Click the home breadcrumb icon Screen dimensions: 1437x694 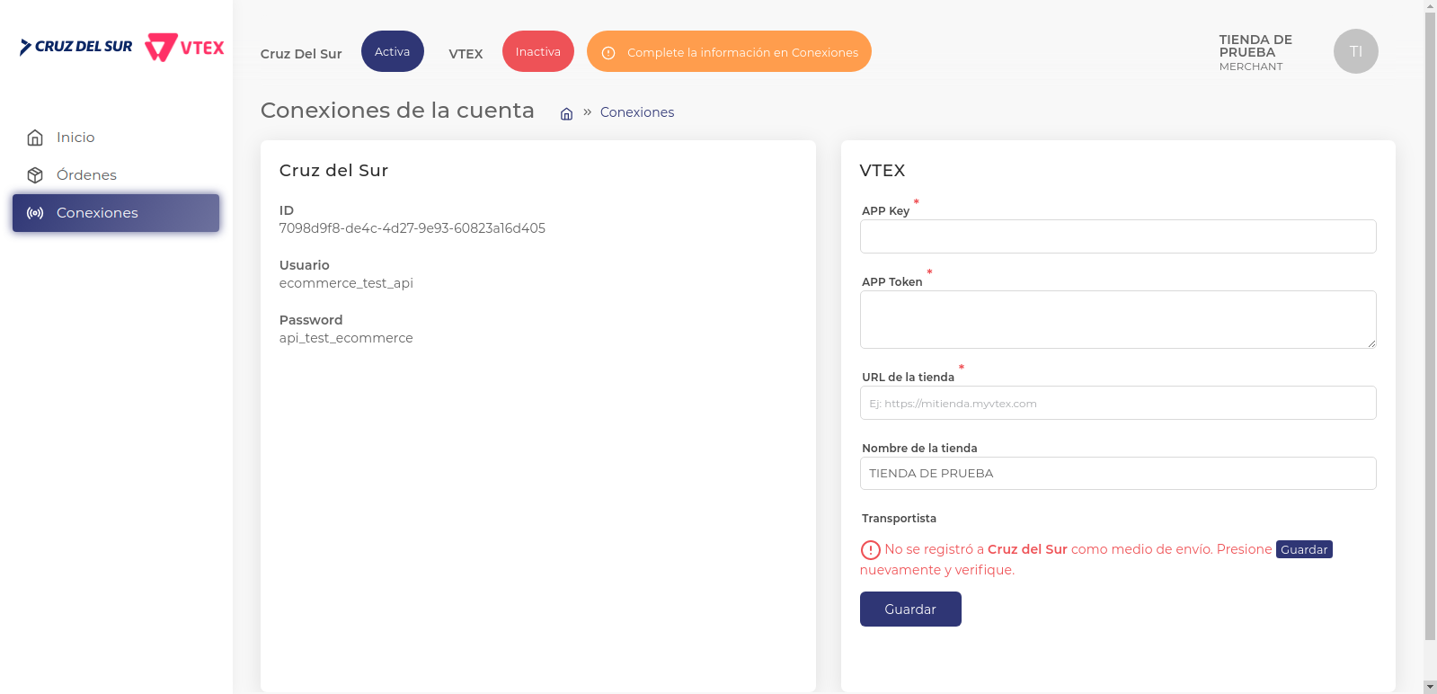(x=566, y=113)
